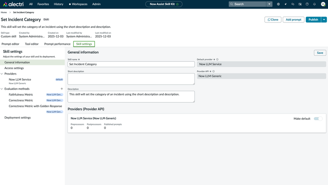Click into the Short description field
This screenshot has width=328, height=185.
(x=131, y=79)
